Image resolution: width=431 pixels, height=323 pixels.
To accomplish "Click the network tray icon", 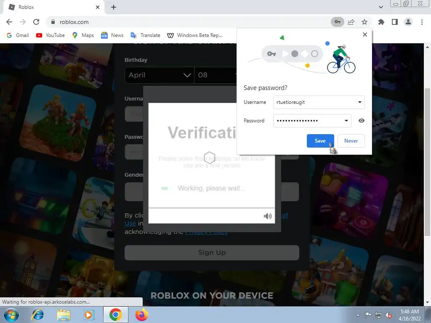I will 378,315.
